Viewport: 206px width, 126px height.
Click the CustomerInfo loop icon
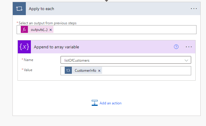coord(68,70)
